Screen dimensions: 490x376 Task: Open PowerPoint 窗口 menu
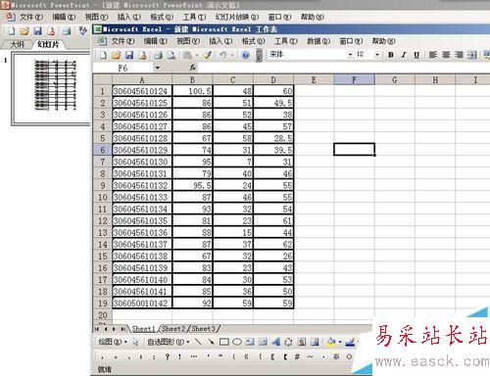point(279,17)
